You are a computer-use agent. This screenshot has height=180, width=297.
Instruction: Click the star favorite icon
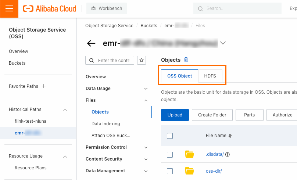(141, 60)
